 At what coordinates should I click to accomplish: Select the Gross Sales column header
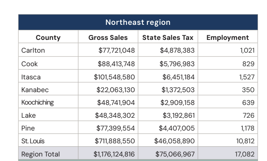[x=108, y=38]
